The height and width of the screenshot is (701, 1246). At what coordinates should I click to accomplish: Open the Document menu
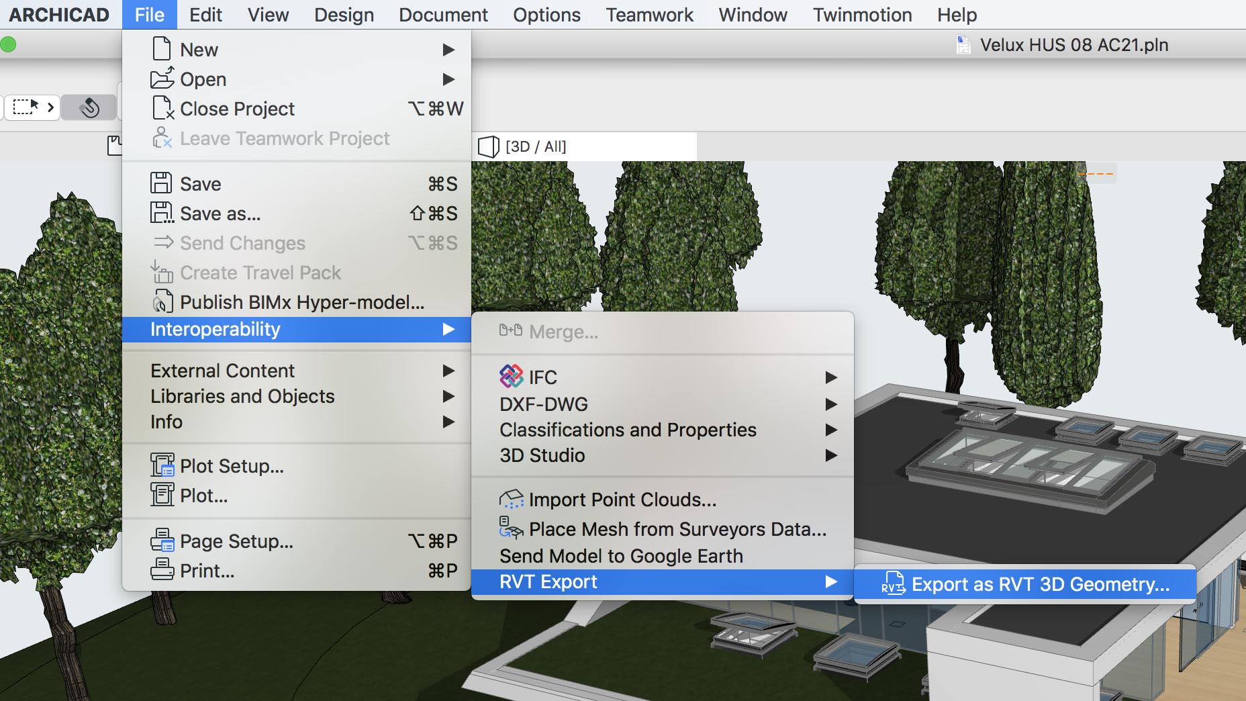[443, 15]
